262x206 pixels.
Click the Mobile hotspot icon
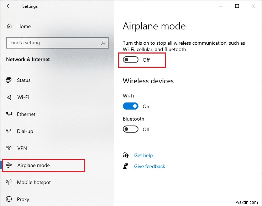tap(9, 182)
